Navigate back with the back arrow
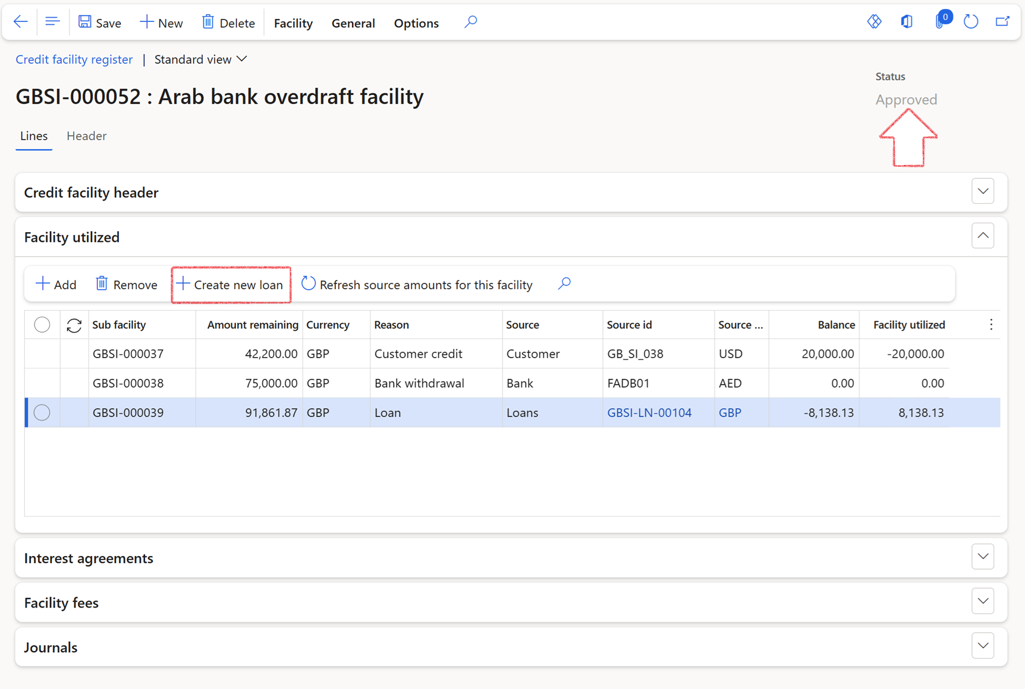 click(x=20, y=21)
